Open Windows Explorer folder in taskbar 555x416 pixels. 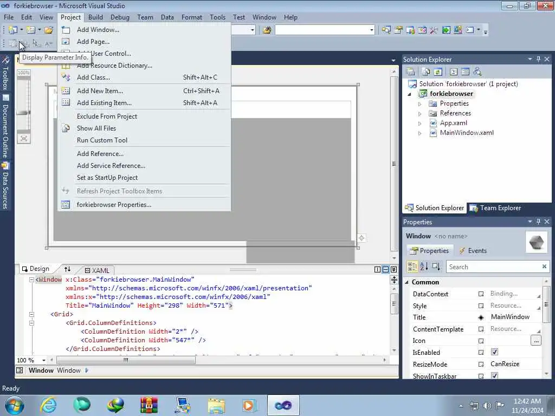[216, 405]
